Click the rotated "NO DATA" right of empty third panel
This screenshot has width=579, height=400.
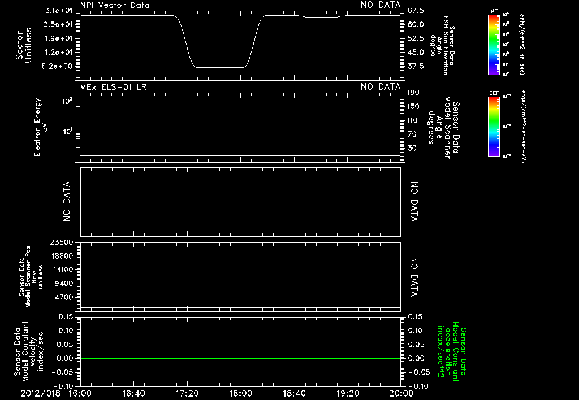(414, 202)
